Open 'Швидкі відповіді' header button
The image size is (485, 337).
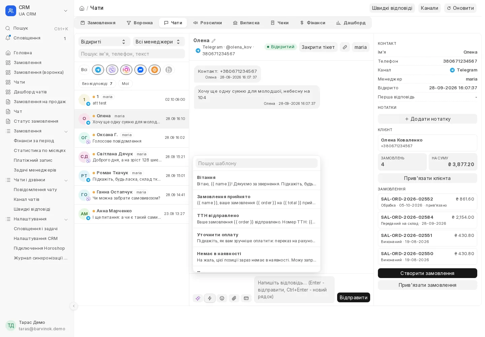coord(392,8)
